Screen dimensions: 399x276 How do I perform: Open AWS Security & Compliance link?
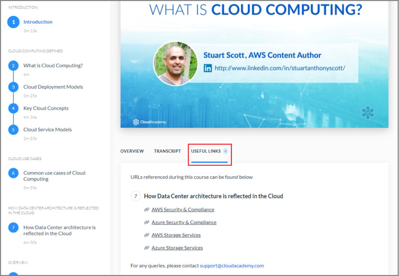tap(183, 210)
